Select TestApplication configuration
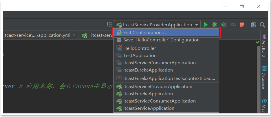271x117 pixels. coord(140,56)
